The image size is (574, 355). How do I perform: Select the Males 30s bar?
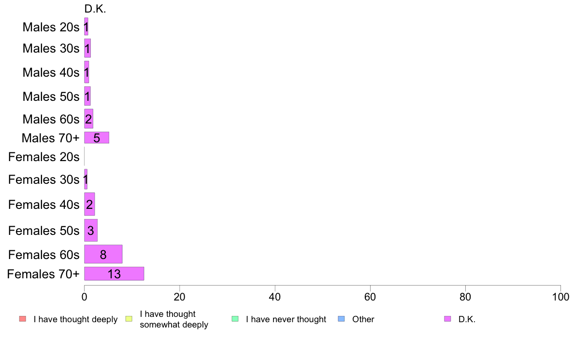pyautogui.click(x=87, y=48)
